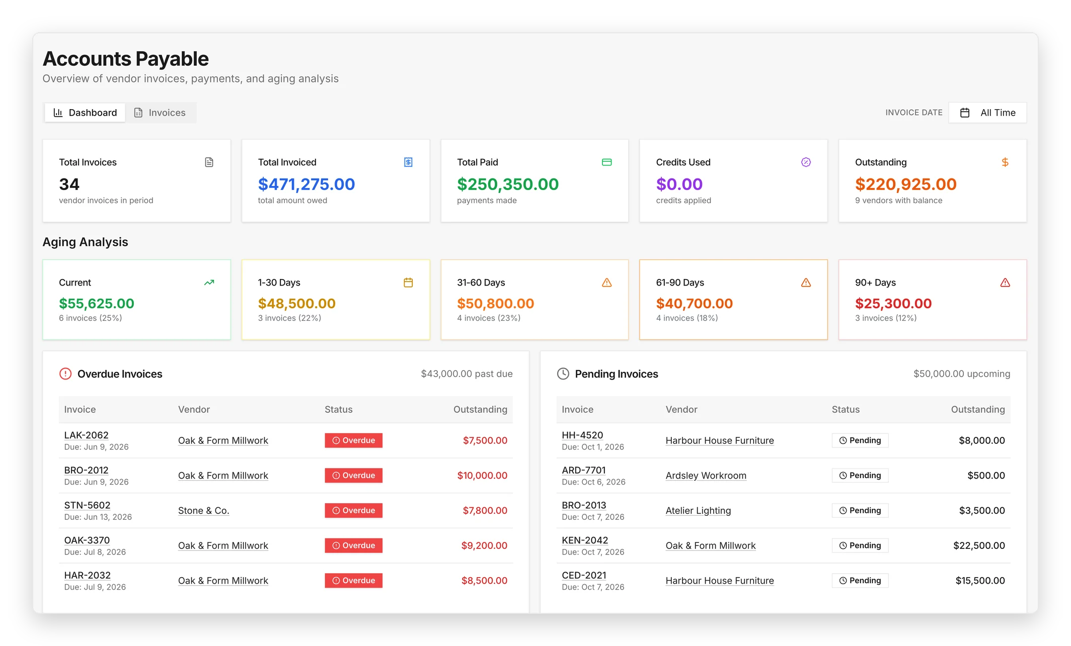Open invoice OAK-3370
Screen dimensions: 1071x646
click(x=87, y=540)
